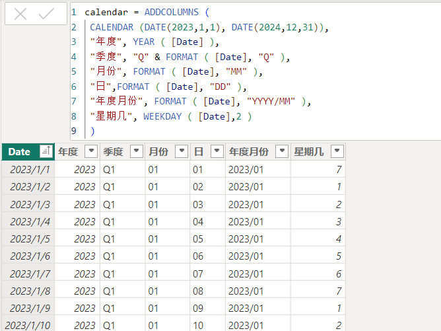Click the "DD" format string on line 6
This screenshot has width=441, height=331.
click(x=220, y=87)
